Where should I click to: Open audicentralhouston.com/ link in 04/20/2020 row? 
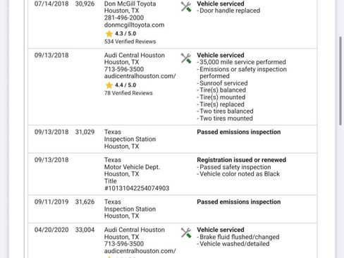tap(140, 251)
